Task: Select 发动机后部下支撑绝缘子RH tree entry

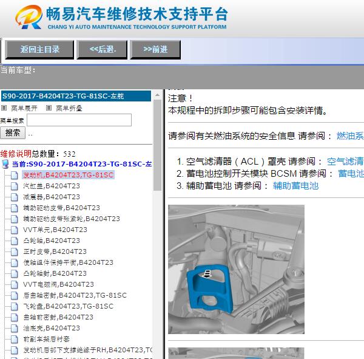Action: 88,350
